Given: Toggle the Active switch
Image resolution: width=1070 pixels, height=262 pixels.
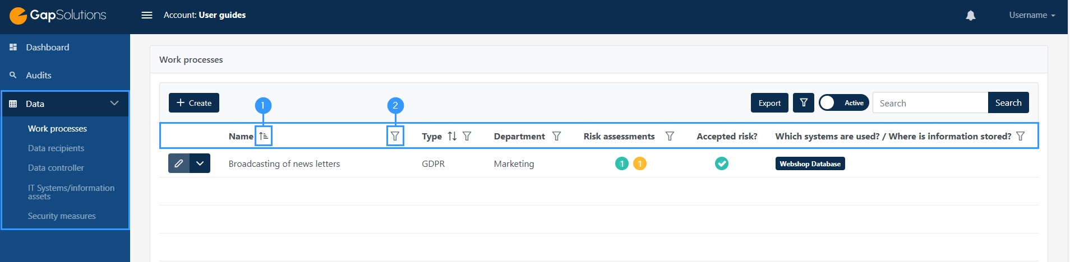Looking at the screenshot, I should click(844, 103).
